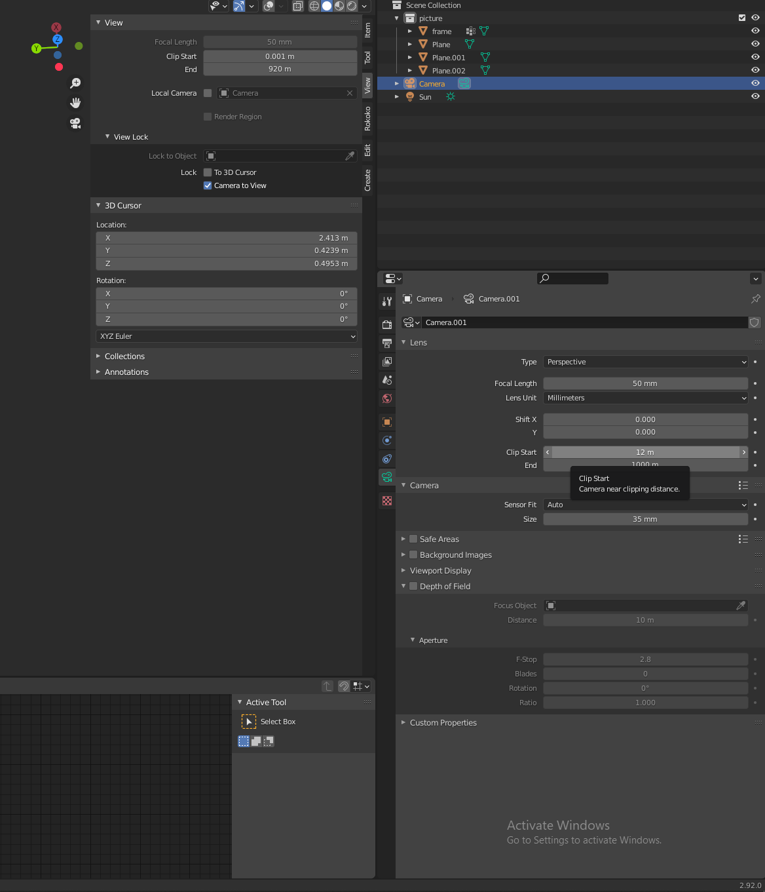
Task: Clear the Local Camera field with X
Action: tap(350, 93)
